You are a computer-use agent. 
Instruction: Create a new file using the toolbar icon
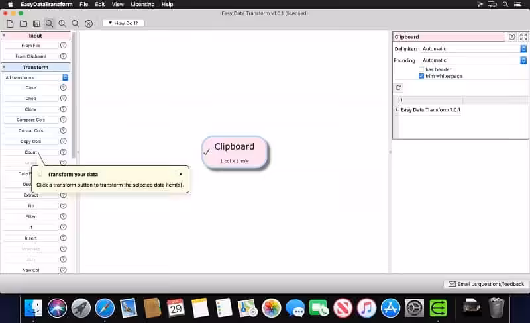tap(10, 23)
